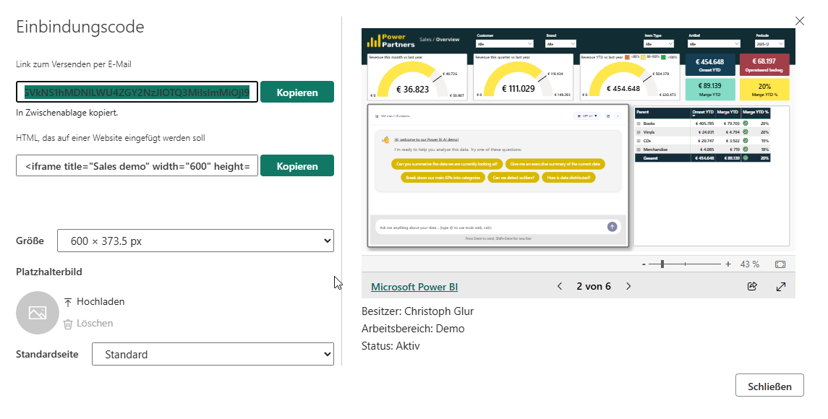Click the 'Arbeitsbereich: Demo' text

click(413, 329)
